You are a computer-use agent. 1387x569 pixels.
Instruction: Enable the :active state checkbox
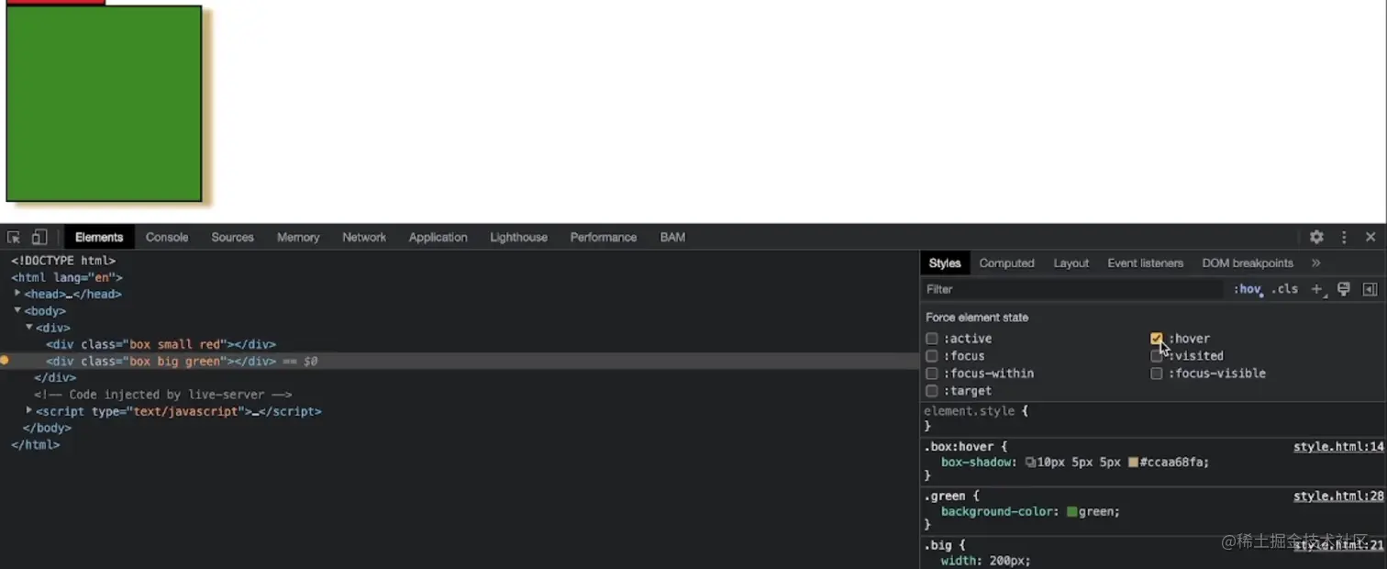932,339
